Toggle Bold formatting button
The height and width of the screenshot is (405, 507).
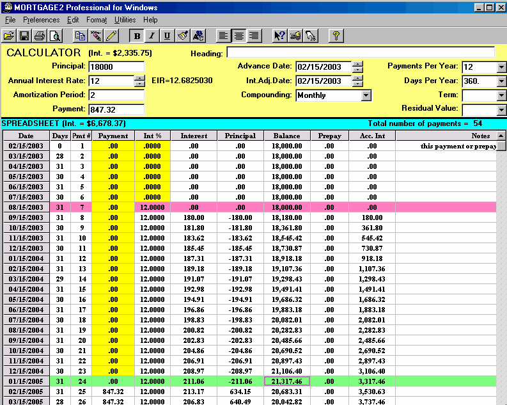[137, 36]
